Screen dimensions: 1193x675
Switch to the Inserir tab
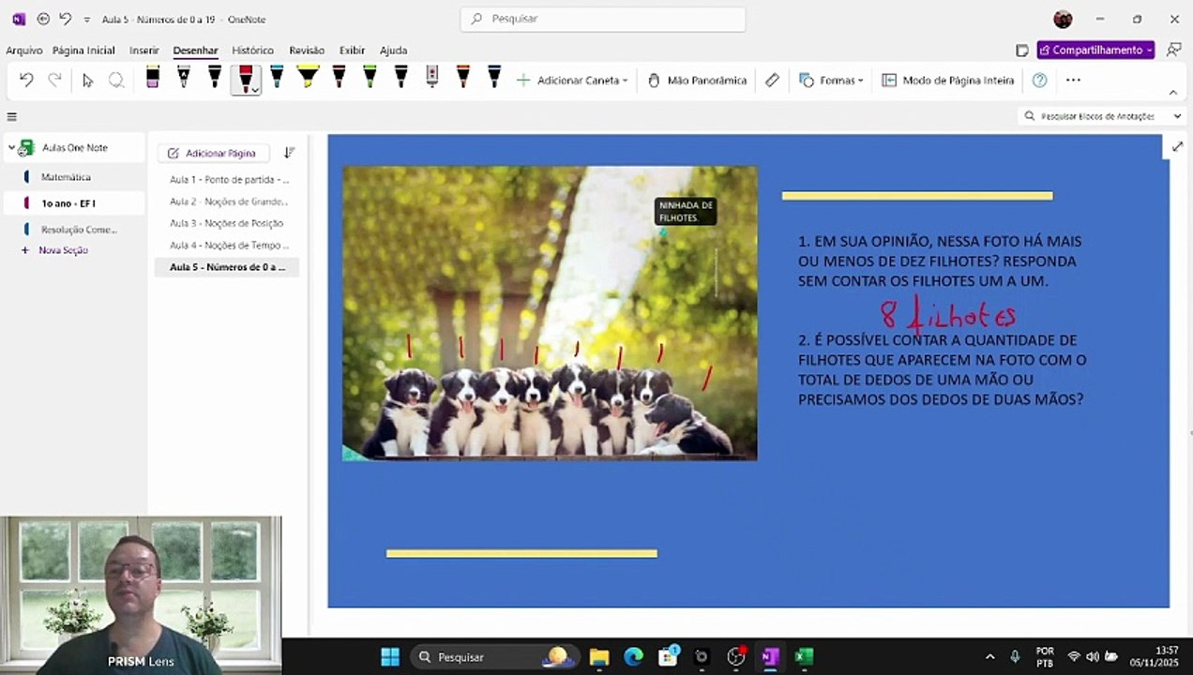click(144, 51)
